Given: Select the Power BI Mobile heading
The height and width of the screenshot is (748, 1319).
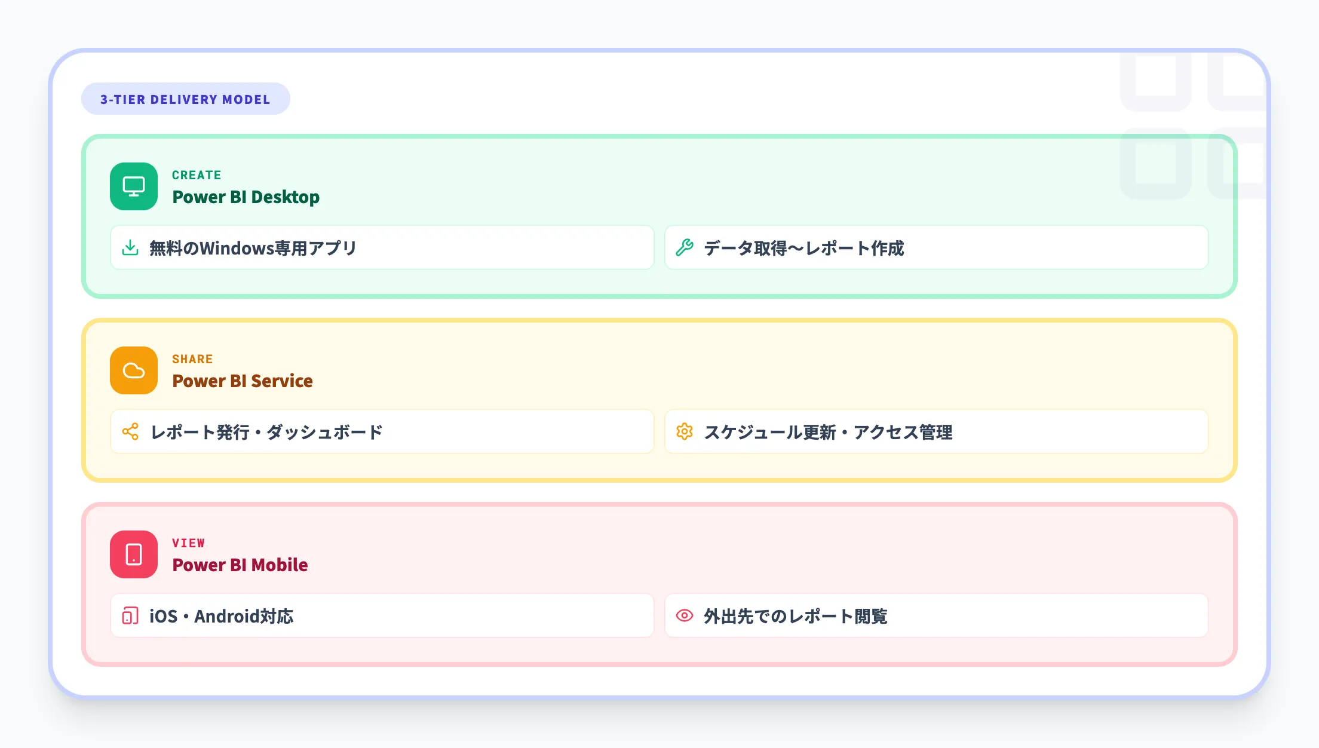Looking at the screenshot, I should point(240,565).
